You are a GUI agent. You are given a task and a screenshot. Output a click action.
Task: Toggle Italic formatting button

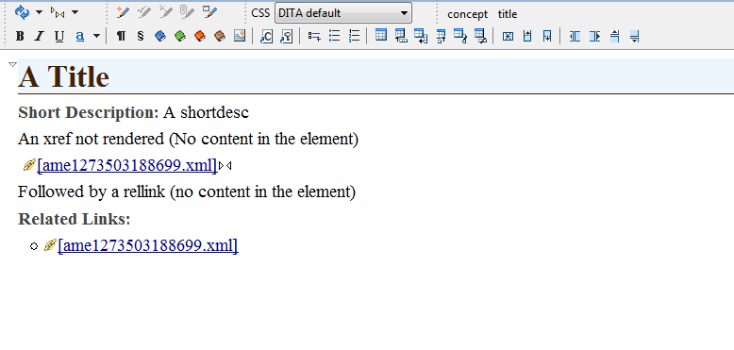40,36
